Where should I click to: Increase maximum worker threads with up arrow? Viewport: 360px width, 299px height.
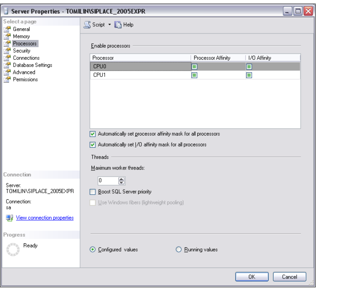[122, 179]
